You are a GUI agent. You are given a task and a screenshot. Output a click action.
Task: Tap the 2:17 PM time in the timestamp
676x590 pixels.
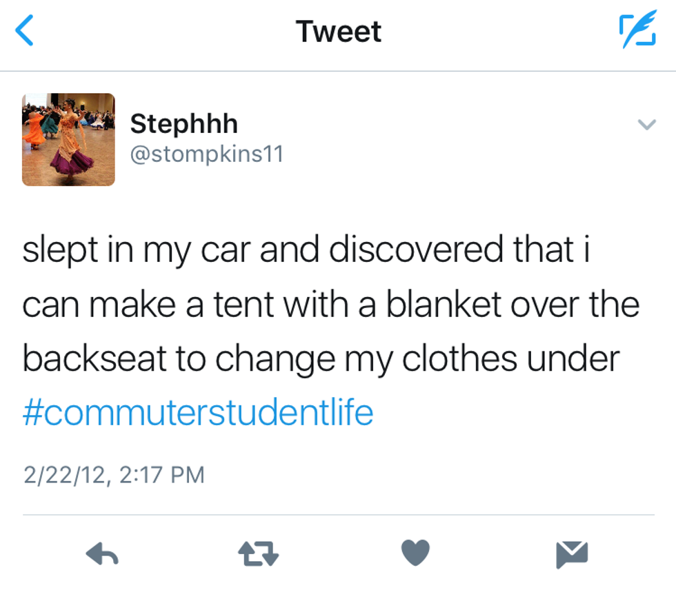[162, 475]
